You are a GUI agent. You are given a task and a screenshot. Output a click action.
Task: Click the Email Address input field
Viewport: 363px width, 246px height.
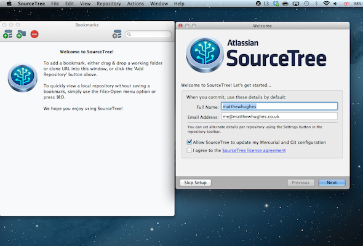click(279, 116)
